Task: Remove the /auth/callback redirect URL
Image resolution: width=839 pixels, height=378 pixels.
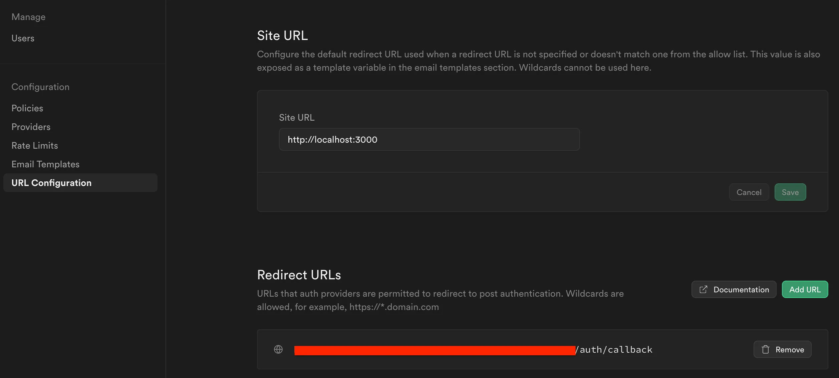Action: [x=782, y=349]
